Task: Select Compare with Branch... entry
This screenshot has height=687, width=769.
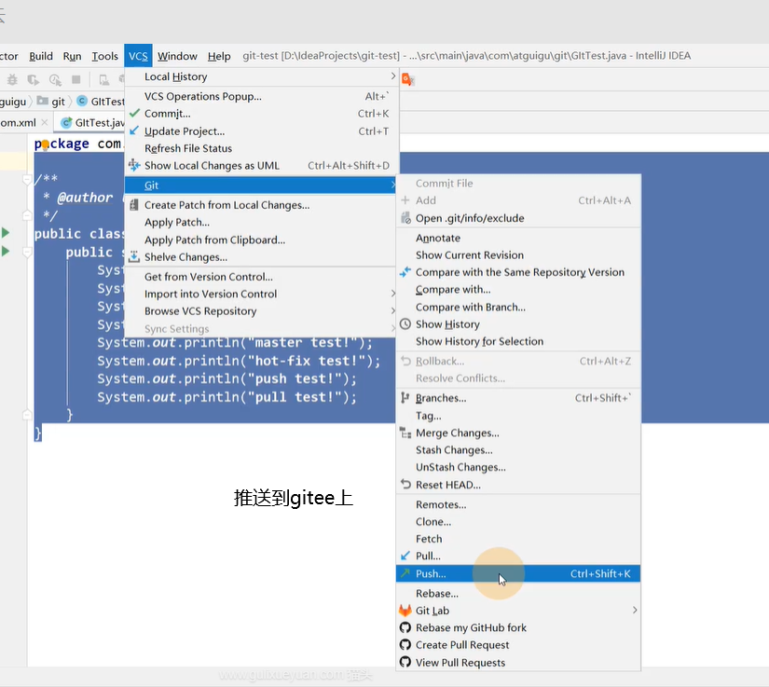Action: coord(518,307)
